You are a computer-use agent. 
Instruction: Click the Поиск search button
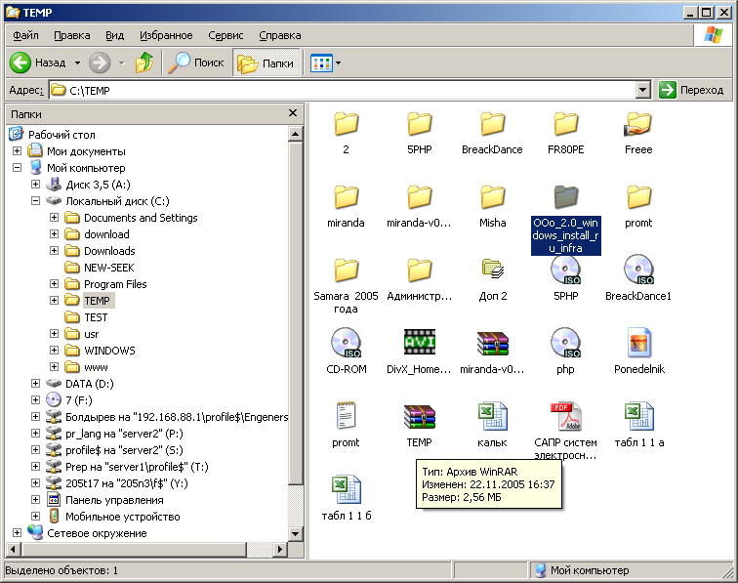(x=196, y=62)
